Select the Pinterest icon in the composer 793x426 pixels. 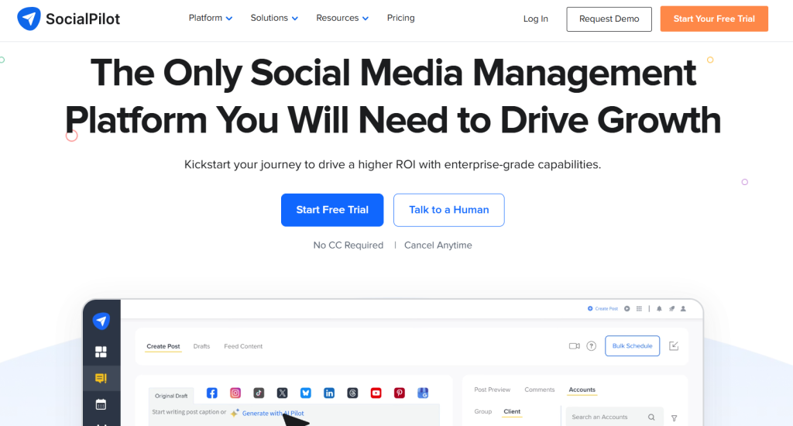(400, 393)
